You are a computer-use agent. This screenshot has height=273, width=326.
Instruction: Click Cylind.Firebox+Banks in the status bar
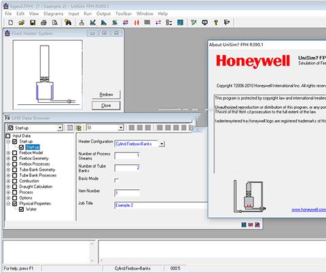(x=132, y=268)
